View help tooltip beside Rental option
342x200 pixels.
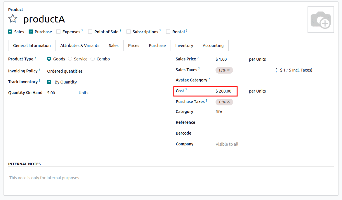pos(187,31)
